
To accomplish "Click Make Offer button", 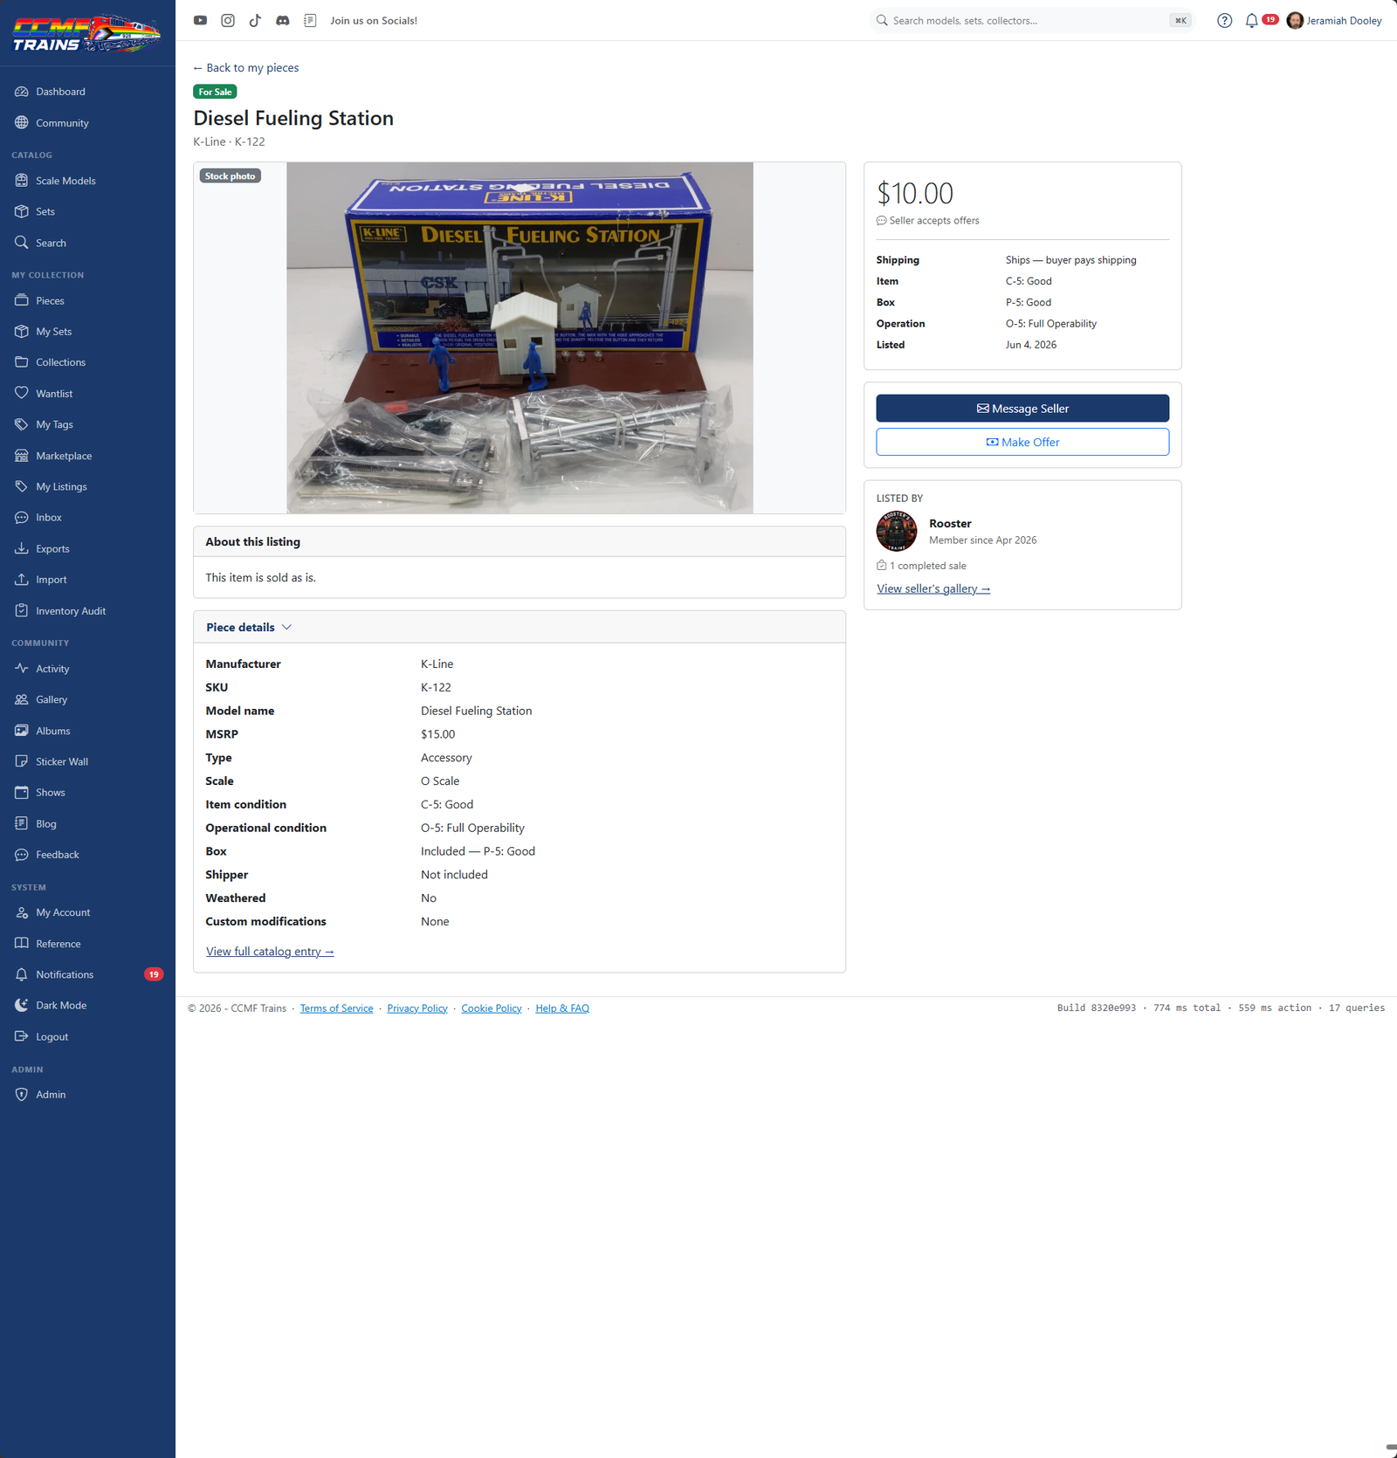I will click(x=1022, y=442).
